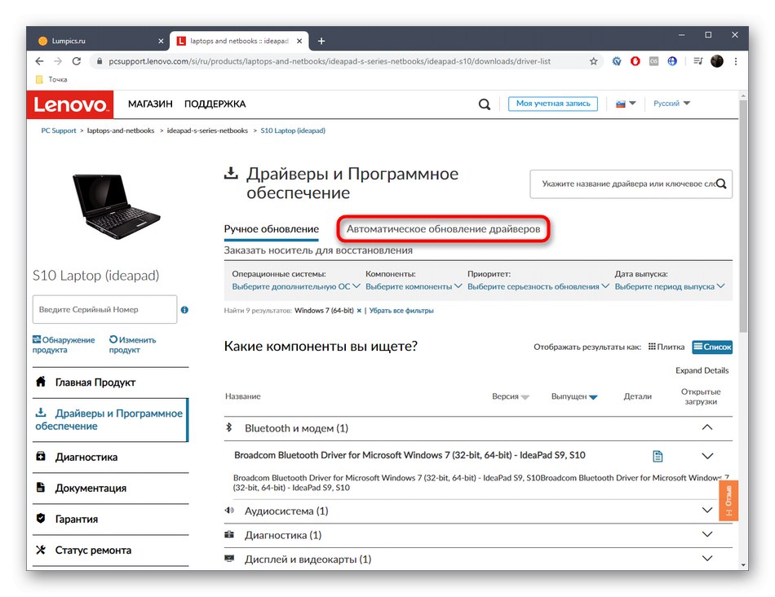Open country flag dropdown
Viewport: 775px width, 597px height.
point(626,104)
